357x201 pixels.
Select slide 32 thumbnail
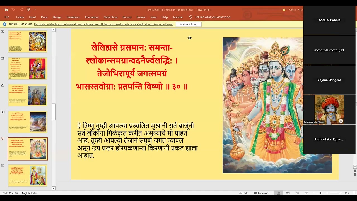point(28,176)
